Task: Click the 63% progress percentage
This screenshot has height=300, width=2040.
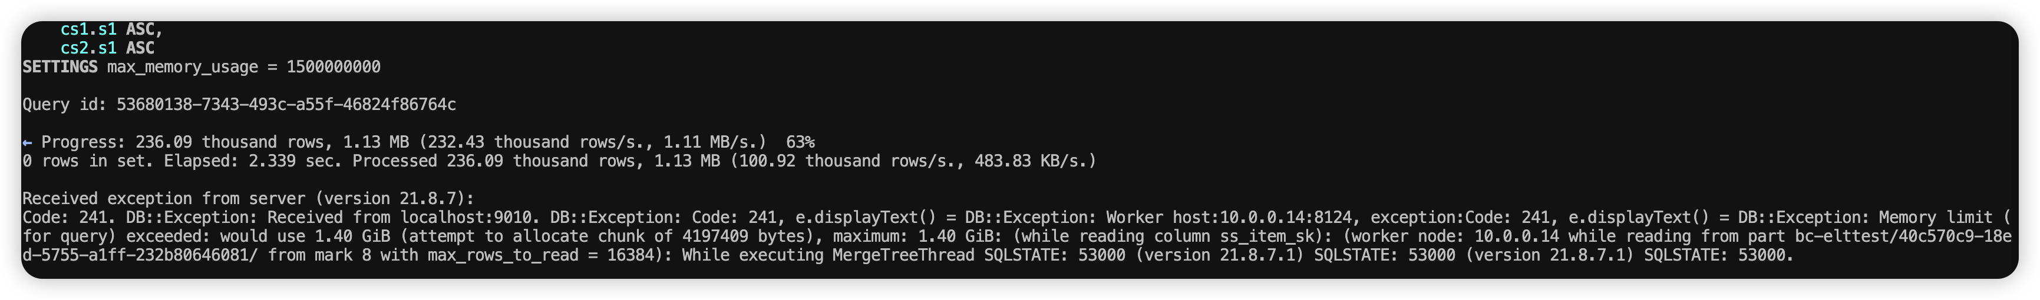Action: click(800, 142)
